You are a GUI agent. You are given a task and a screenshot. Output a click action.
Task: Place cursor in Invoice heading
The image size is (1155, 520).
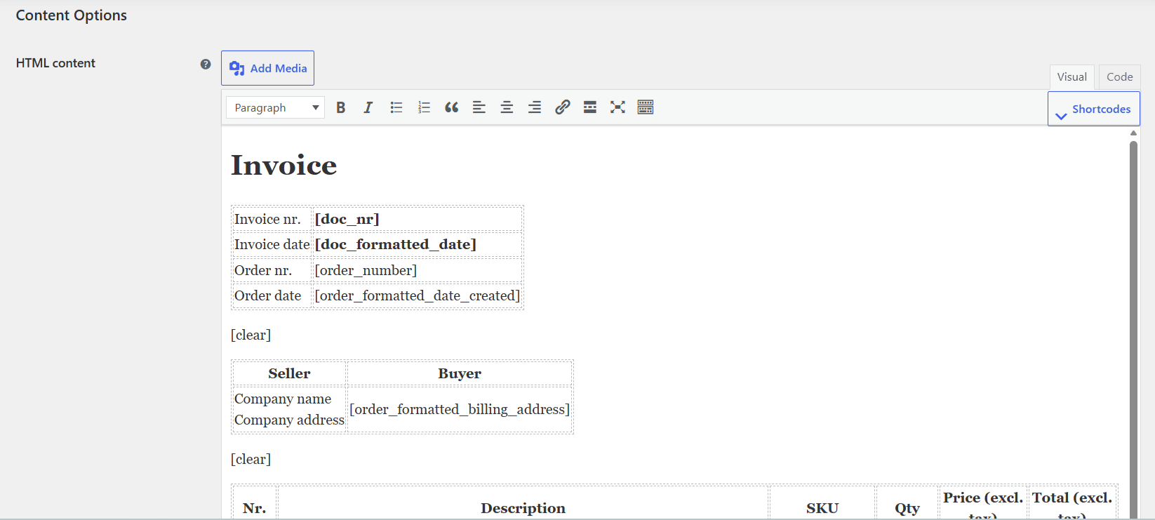[x=283, y=166]
